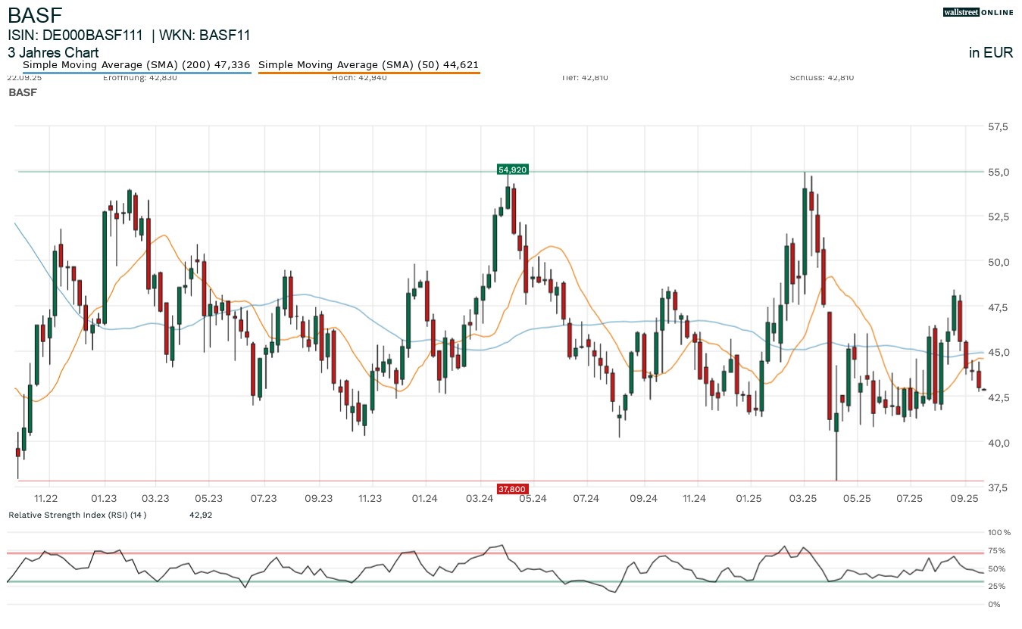
Task: Click the 50% RSI axis label
Action: pos(997,568)
